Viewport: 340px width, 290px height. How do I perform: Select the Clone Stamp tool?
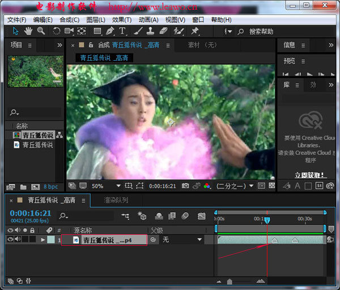(150, 31)
